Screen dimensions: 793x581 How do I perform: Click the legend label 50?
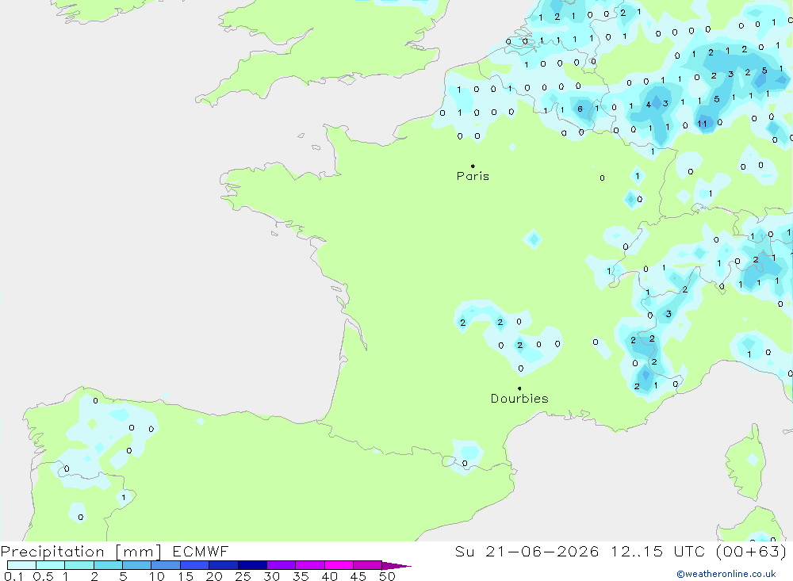coord(388,576)
